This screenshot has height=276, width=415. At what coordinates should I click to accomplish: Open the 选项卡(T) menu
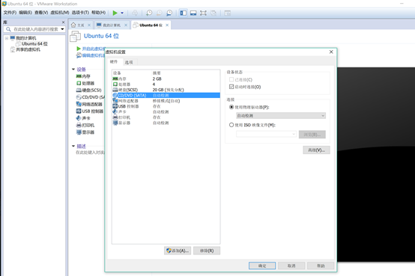coord(80,13)
